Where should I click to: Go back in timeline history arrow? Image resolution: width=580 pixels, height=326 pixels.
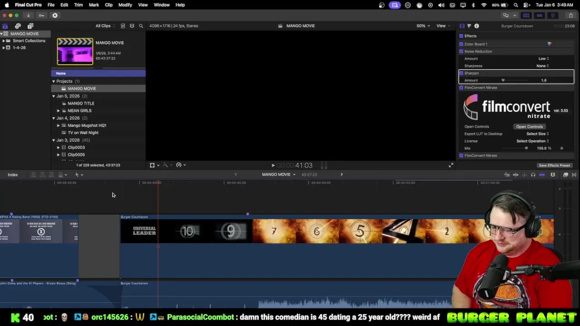coord(235,174)
